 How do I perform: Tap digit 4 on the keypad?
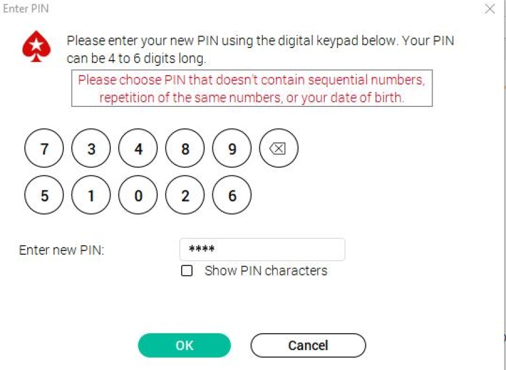(x=138, y=148)
